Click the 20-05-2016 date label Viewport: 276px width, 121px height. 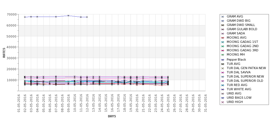pyautogui.click(x=137, y=103)
